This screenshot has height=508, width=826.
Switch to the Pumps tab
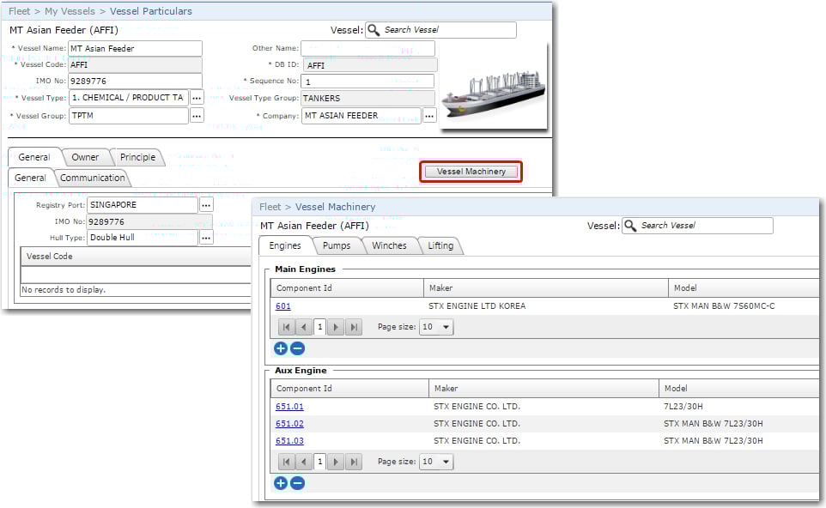point(337,246)
